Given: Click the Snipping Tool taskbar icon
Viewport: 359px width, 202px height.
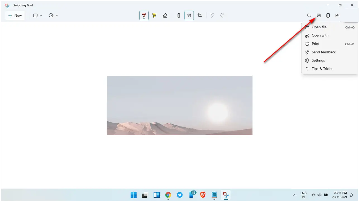Looking at the screenshot, I should [x=226, y=195].
